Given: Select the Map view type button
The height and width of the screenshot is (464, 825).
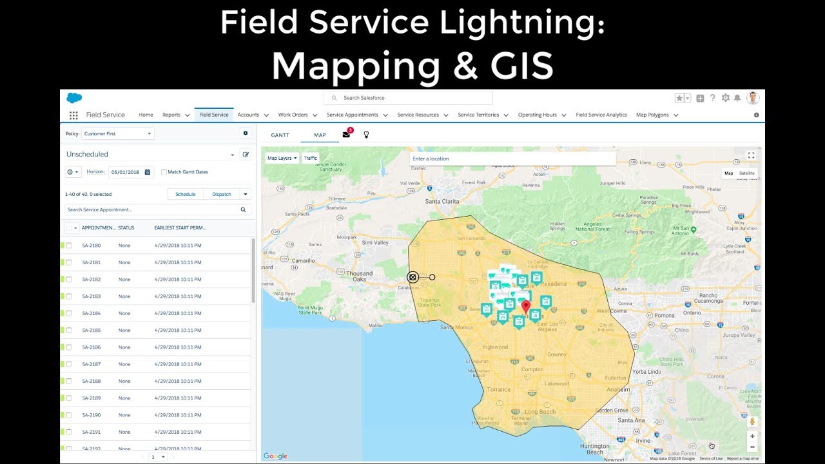Looking at the screenshot, I should (728, 173).
